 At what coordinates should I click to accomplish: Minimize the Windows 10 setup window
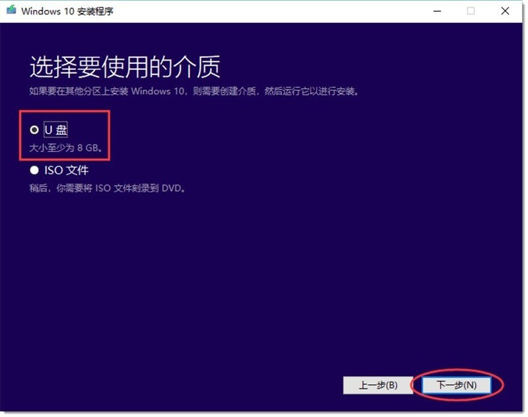tap(437, 11)
